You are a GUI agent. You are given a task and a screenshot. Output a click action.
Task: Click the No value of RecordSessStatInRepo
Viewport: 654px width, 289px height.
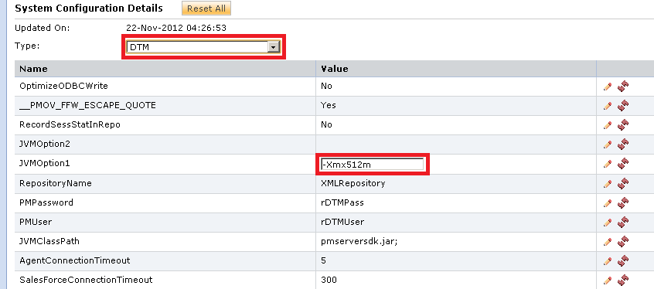click(326, 124)
